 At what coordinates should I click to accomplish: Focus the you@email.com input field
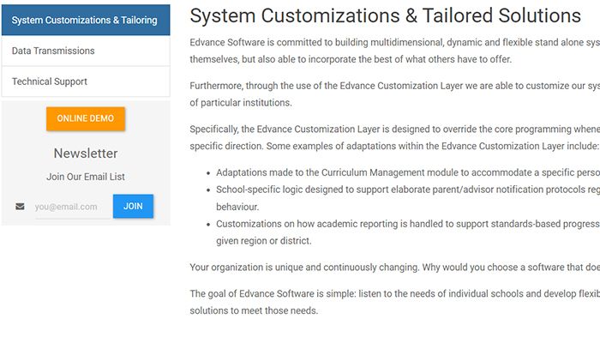tap(72, 207)
